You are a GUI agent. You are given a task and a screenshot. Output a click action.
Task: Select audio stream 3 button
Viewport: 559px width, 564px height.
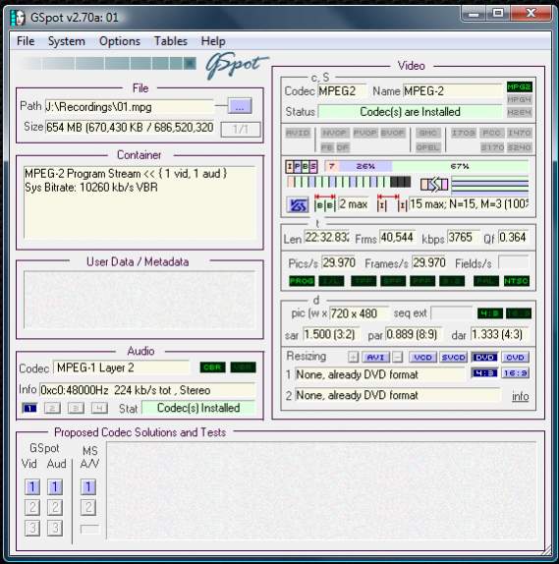[76, 408]
